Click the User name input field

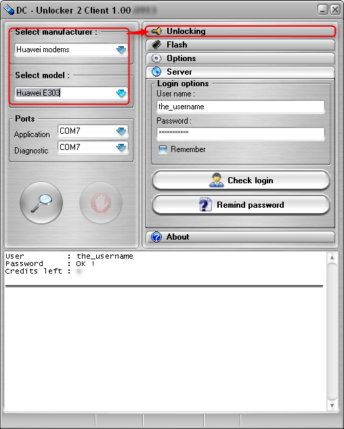[241, 107]
